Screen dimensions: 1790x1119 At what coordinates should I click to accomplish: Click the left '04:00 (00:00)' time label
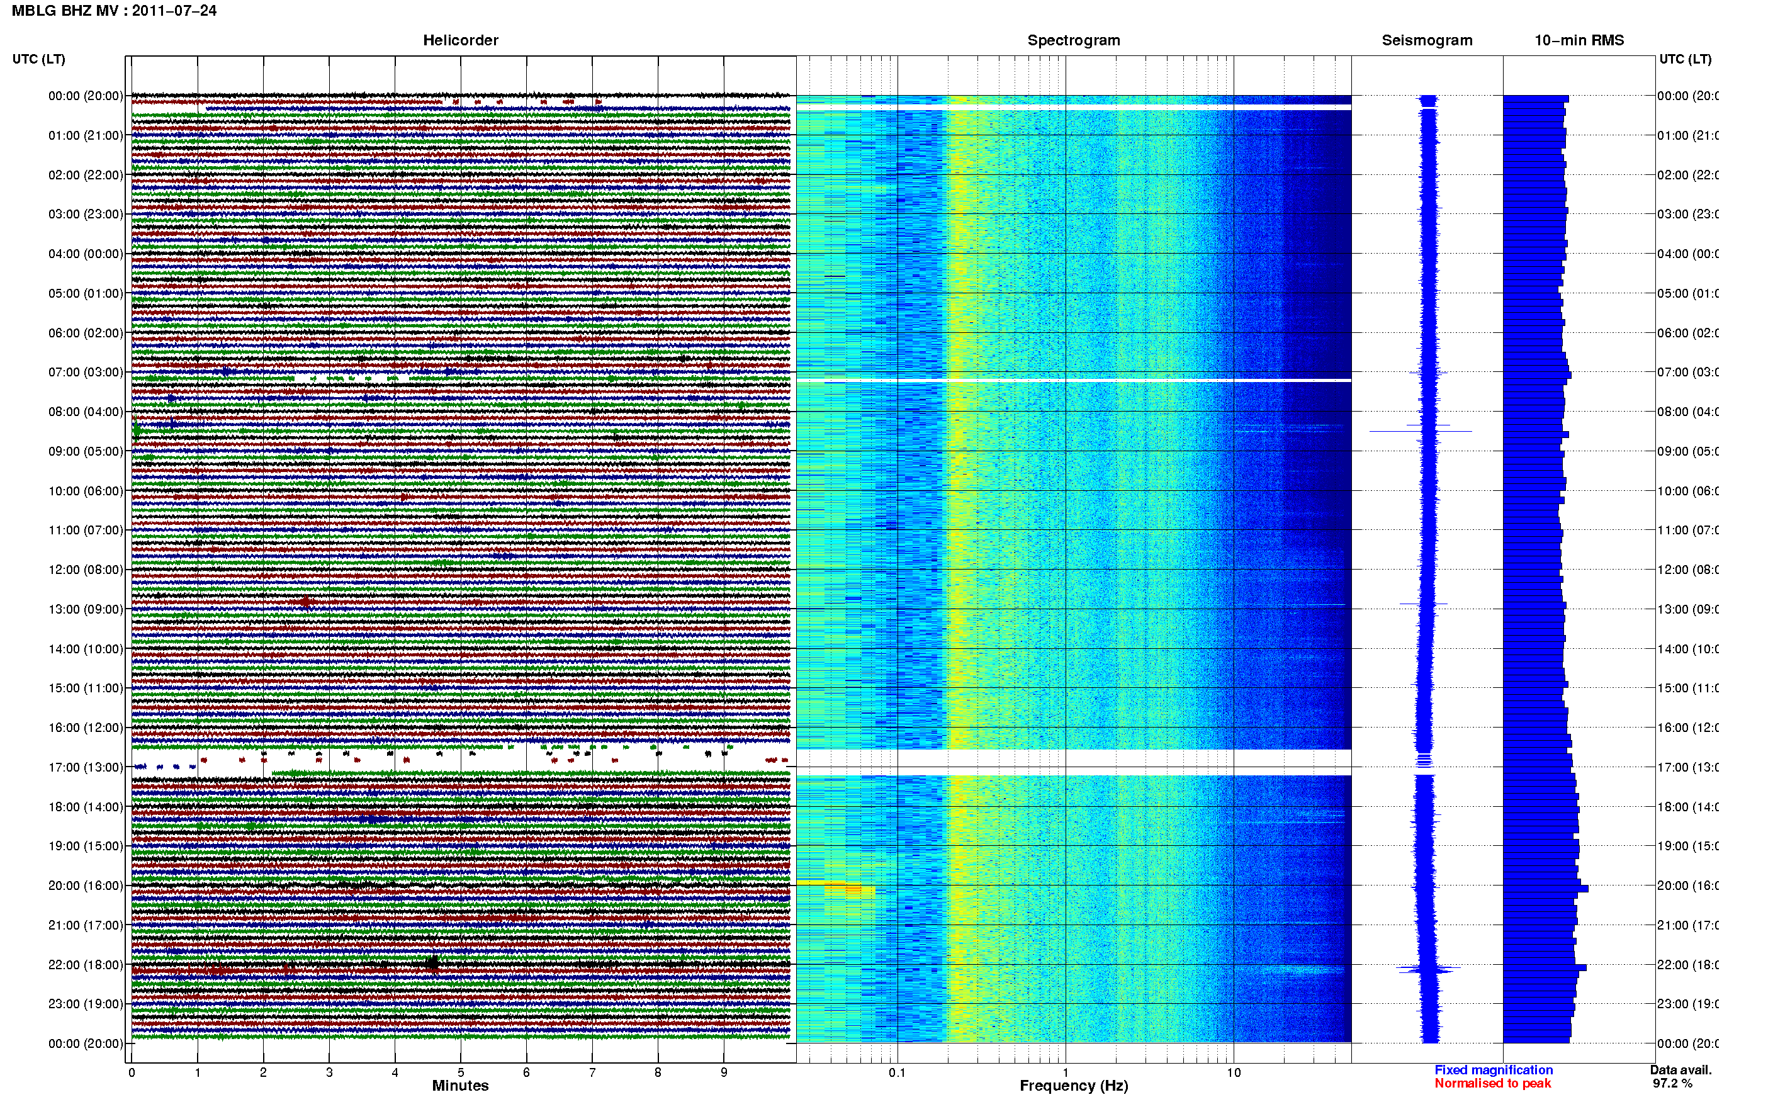pyautogui.click(x=86, y=254)
